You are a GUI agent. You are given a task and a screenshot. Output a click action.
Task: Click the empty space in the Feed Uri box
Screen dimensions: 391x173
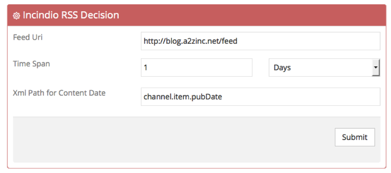pyautogui.click(x=309, y=41)
